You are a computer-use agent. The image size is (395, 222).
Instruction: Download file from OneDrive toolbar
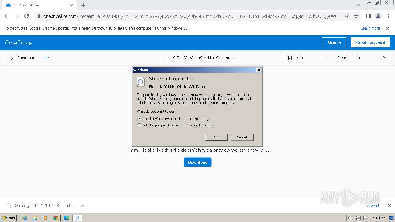pyautogui.click(x=22, y=58)
